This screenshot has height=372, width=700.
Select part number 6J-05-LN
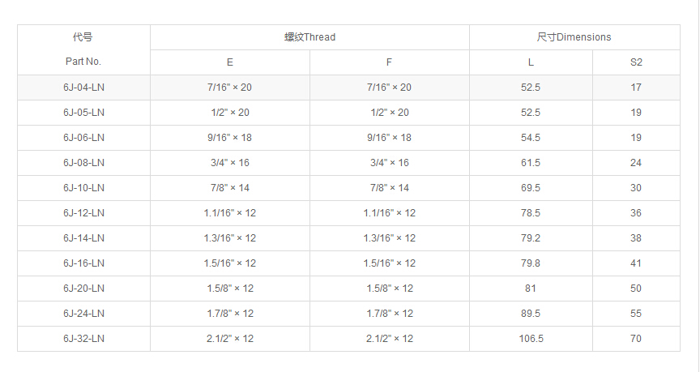[x=83, y=113]
